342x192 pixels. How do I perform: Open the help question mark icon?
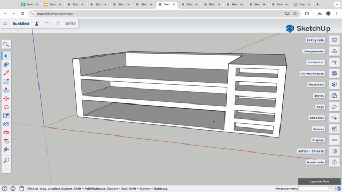tap(5, 188)
